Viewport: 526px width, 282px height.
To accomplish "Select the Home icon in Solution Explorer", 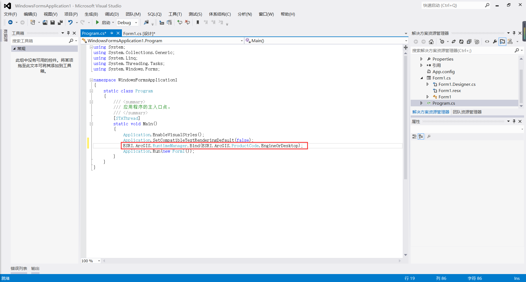I will tap(431, 42).
